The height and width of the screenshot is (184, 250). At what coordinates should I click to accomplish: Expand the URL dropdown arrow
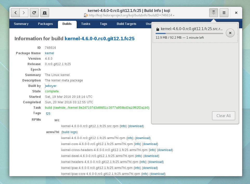tap(174, 16)
